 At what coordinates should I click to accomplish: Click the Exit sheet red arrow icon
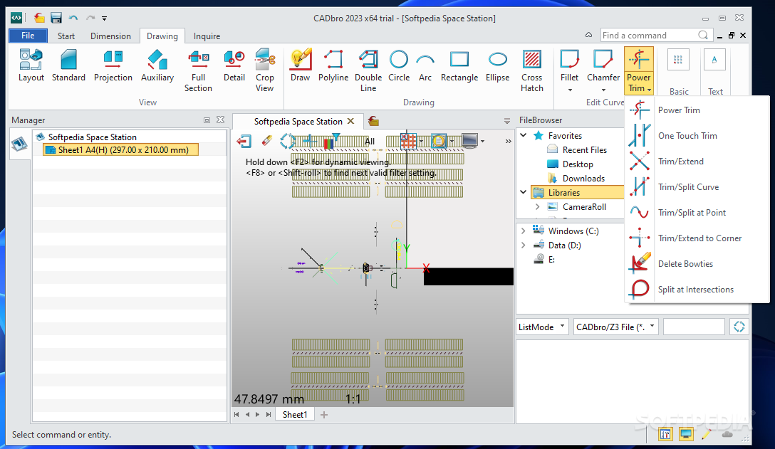pyautogui.click(x=244, y=142)
